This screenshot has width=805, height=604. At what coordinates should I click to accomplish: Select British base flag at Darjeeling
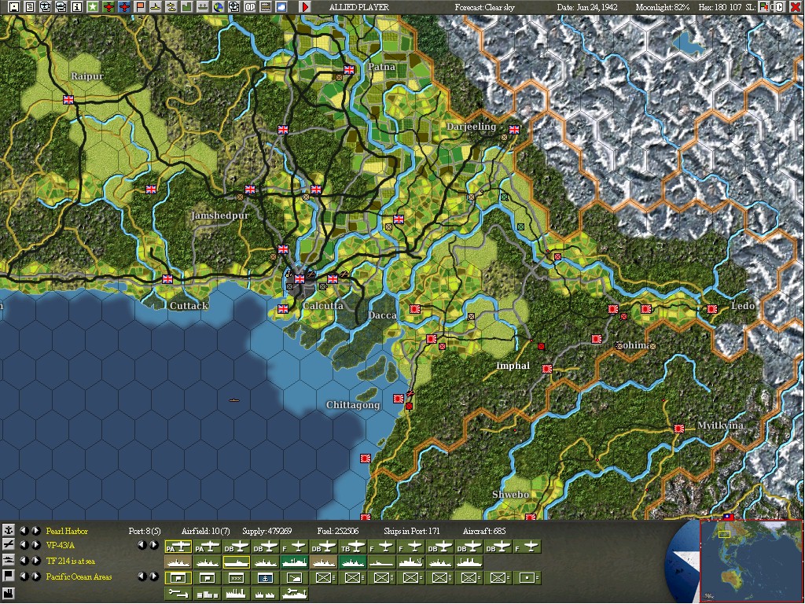pyautogui.click(x=514, y=129)
